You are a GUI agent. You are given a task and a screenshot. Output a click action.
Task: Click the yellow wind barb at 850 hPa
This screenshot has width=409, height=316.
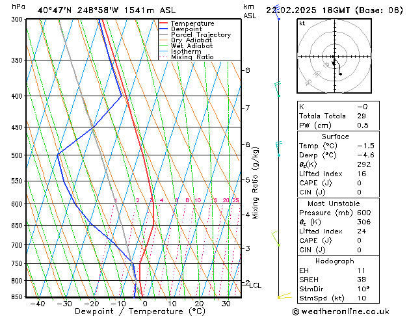coord(285,296)
